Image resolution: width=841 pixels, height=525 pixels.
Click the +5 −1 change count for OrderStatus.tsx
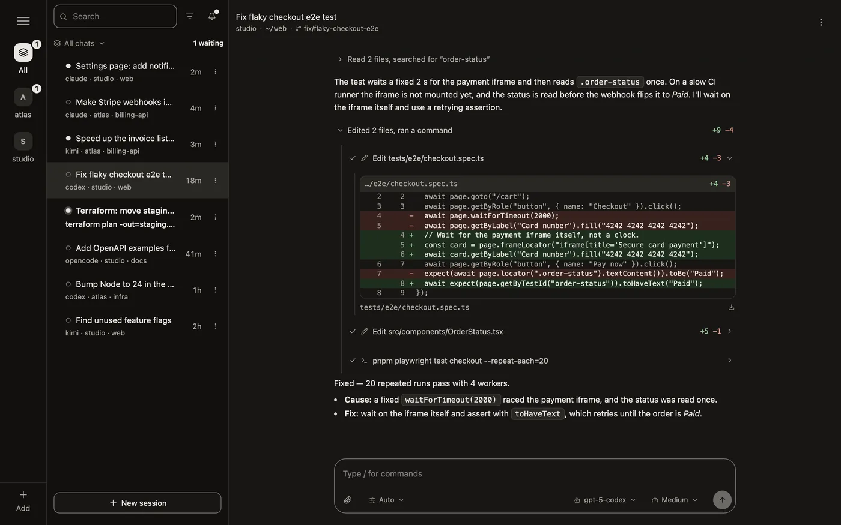pyautogui.click(x=711, y=331)
